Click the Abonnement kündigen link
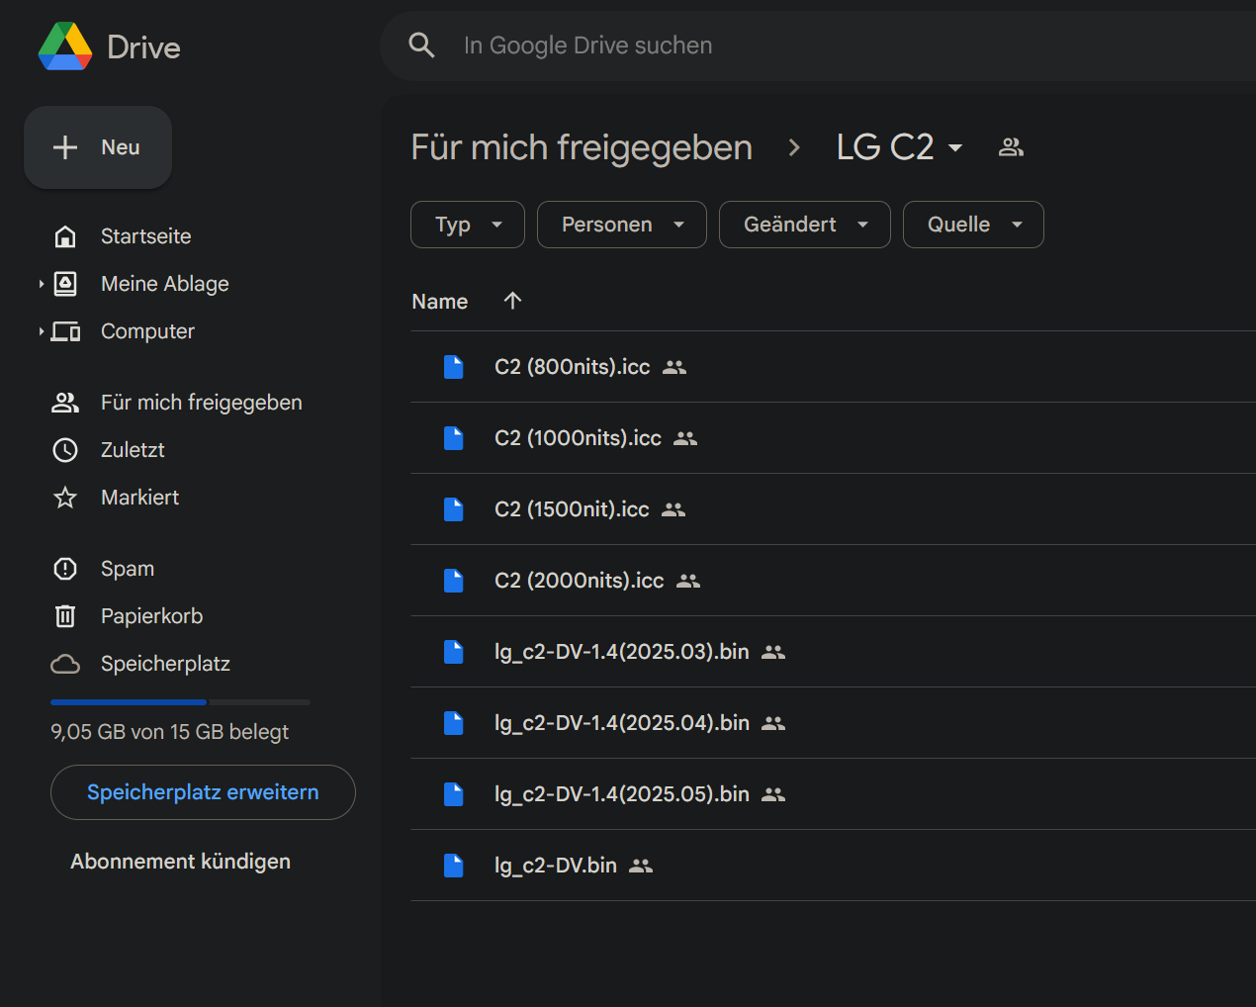This screenshot has width=1256, height=1007. coord(180,861)
